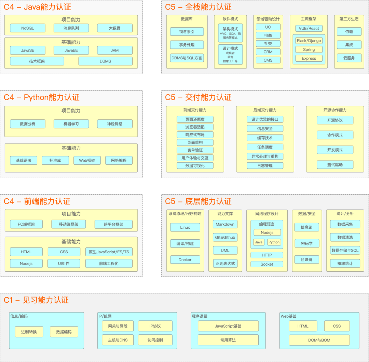Click the Linux box
The height and width of the screenshot is (362, 369).
[x=185, y=227]
